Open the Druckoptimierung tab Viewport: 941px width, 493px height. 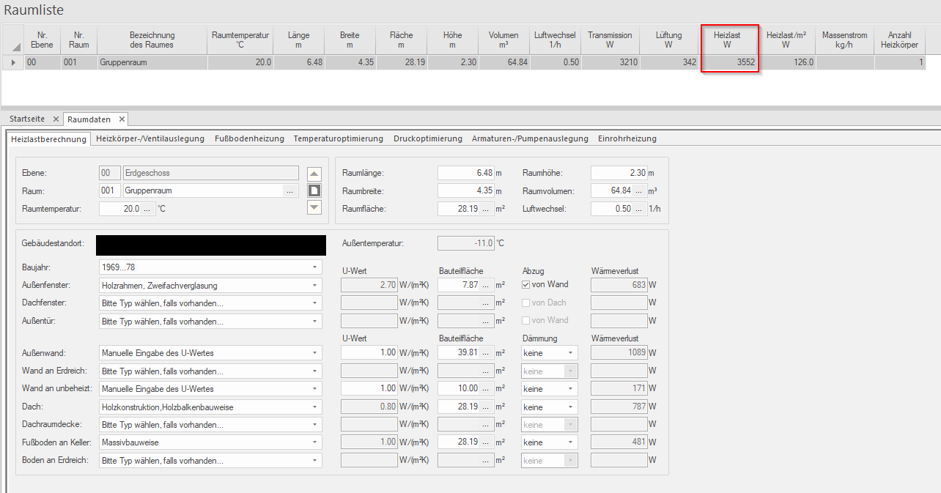[428, 138]
